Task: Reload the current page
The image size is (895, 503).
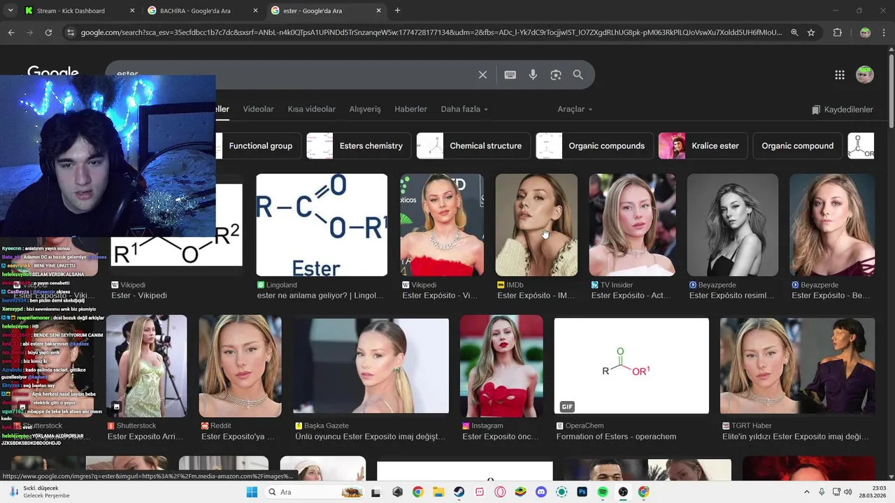Action: [x=48, y=32]
